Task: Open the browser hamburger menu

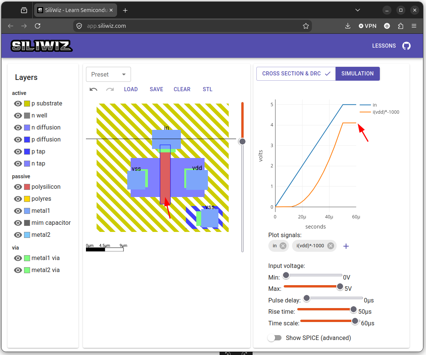Action: point(414,26)
